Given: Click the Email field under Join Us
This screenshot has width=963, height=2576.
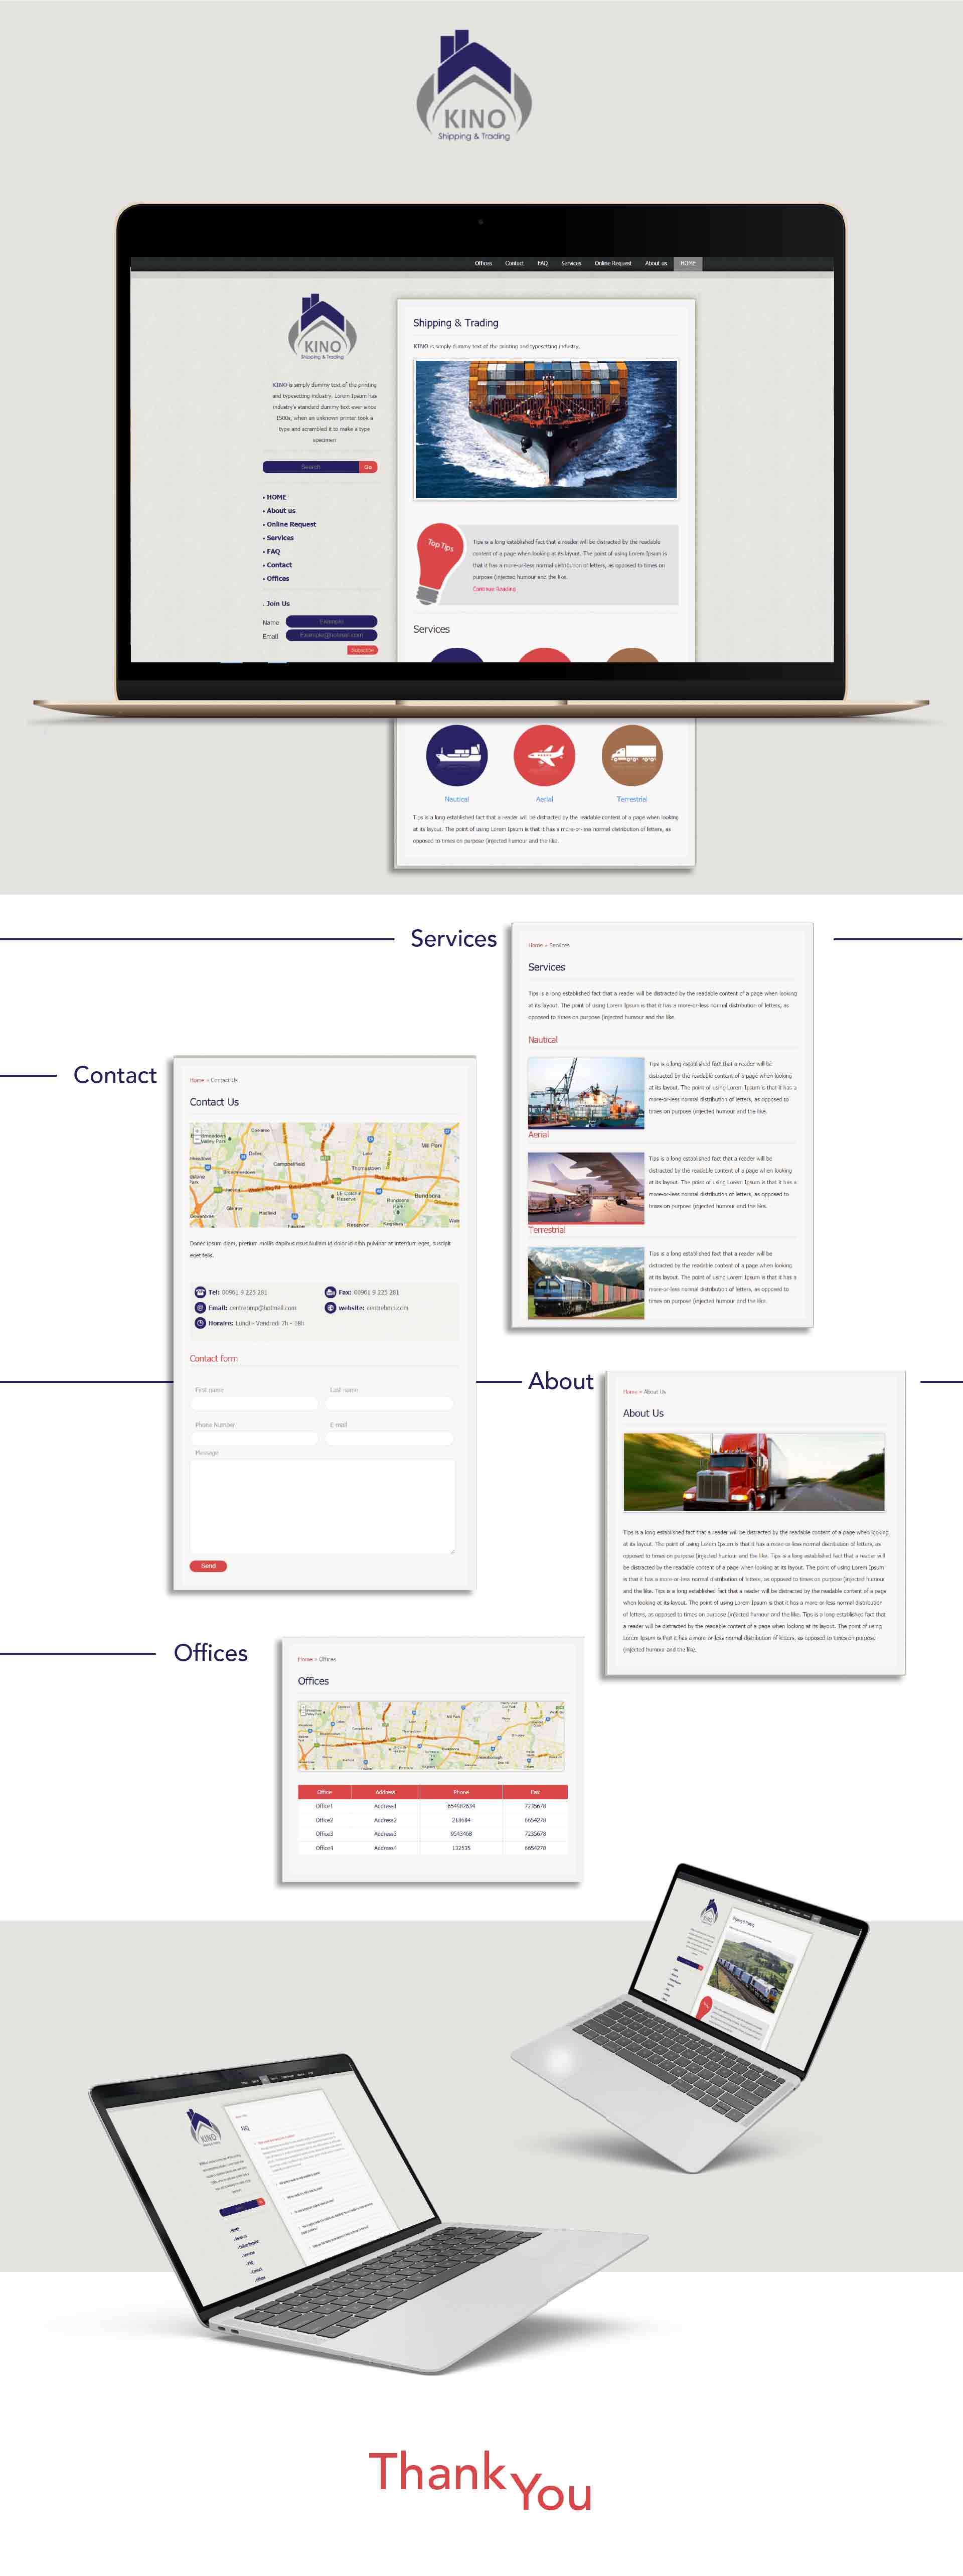Looking at the screenshot, I should pos(331,635).
